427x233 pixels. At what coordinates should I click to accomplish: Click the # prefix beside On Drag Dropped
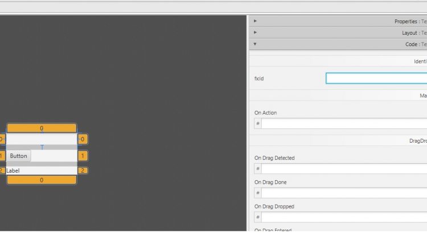click(x=258, y=217)
